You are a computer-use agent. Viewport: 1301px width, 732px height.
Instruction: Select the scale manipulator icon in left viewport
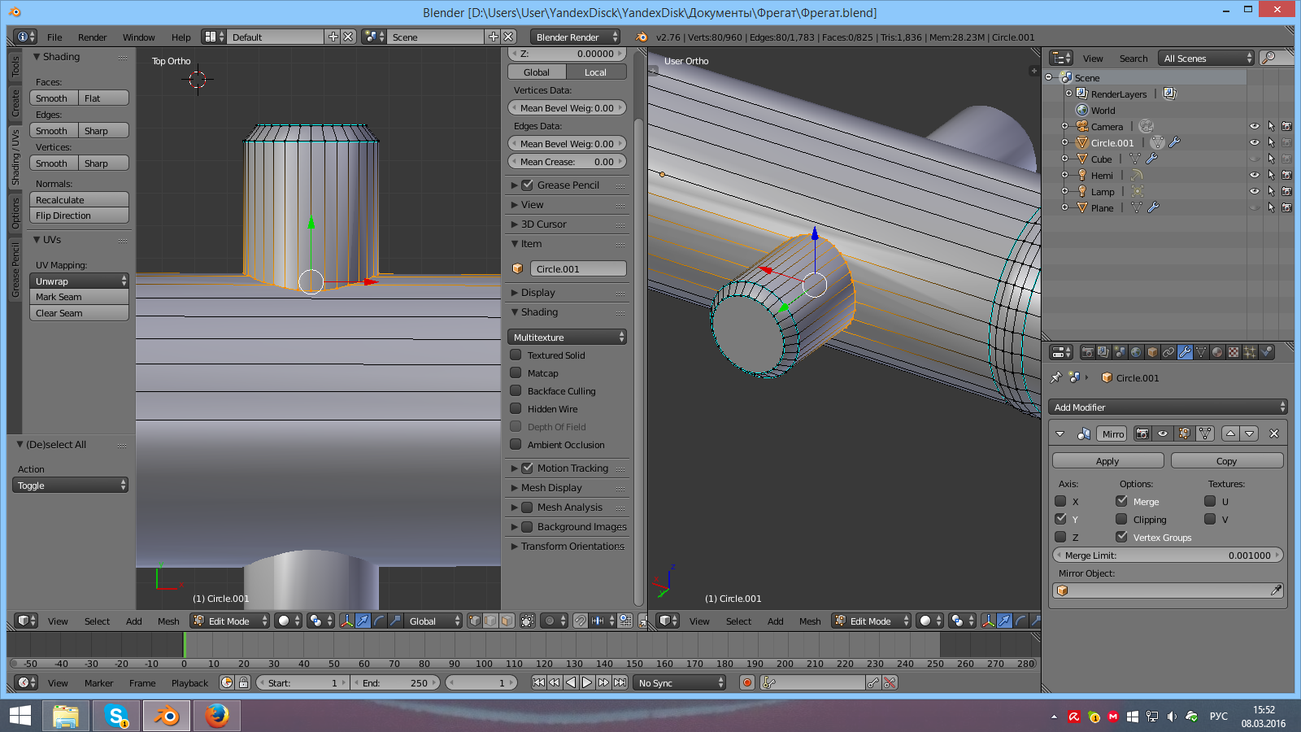(x=395, y=621)
